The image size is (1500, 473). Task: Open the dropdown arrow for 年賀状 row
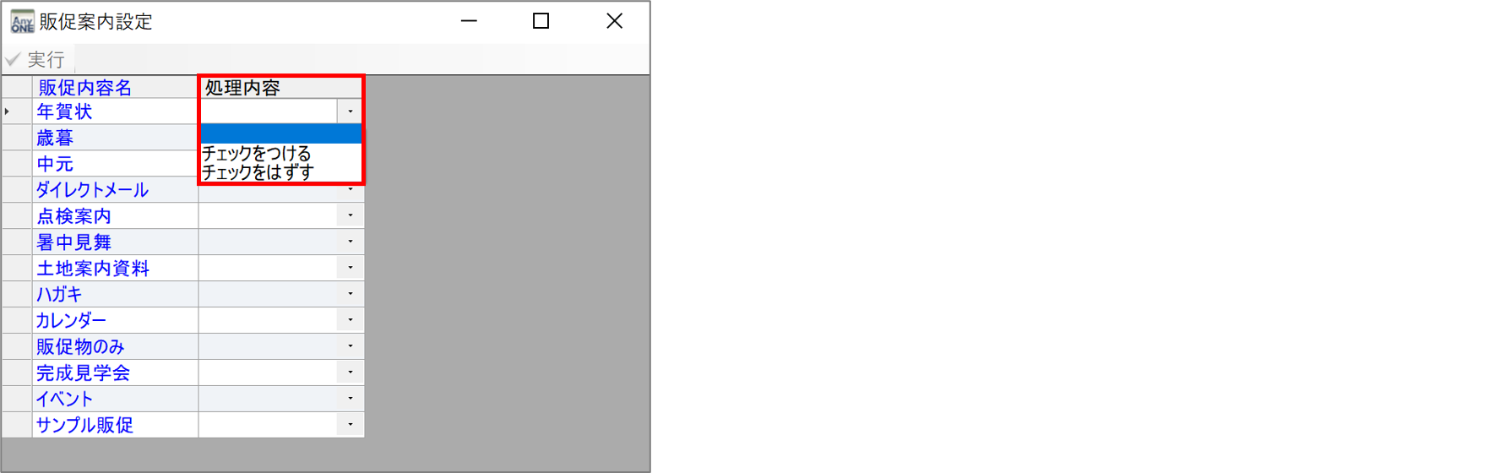coord(351,111)
